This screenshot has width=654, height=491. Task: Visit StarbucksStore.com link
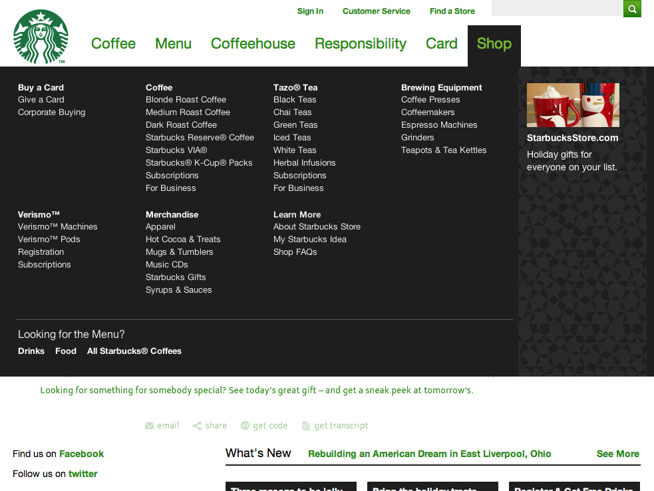[572, 138]
